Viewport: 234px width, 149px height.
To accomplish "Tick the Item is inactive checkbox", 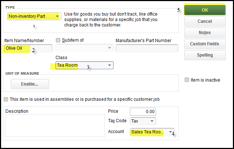I will pyautogui.click(x=187, y=80).
